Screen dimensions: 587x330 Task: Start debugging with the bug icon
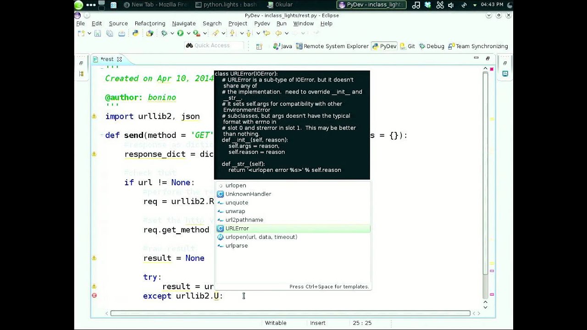click(164, 33)
